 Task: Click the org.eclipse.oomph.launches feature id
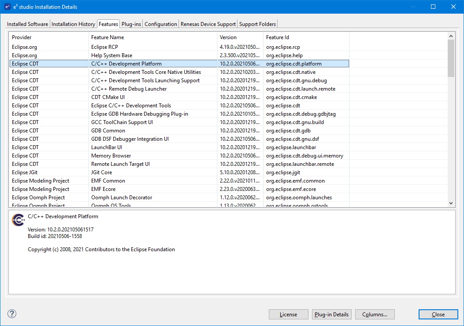(x=299, y=198)
